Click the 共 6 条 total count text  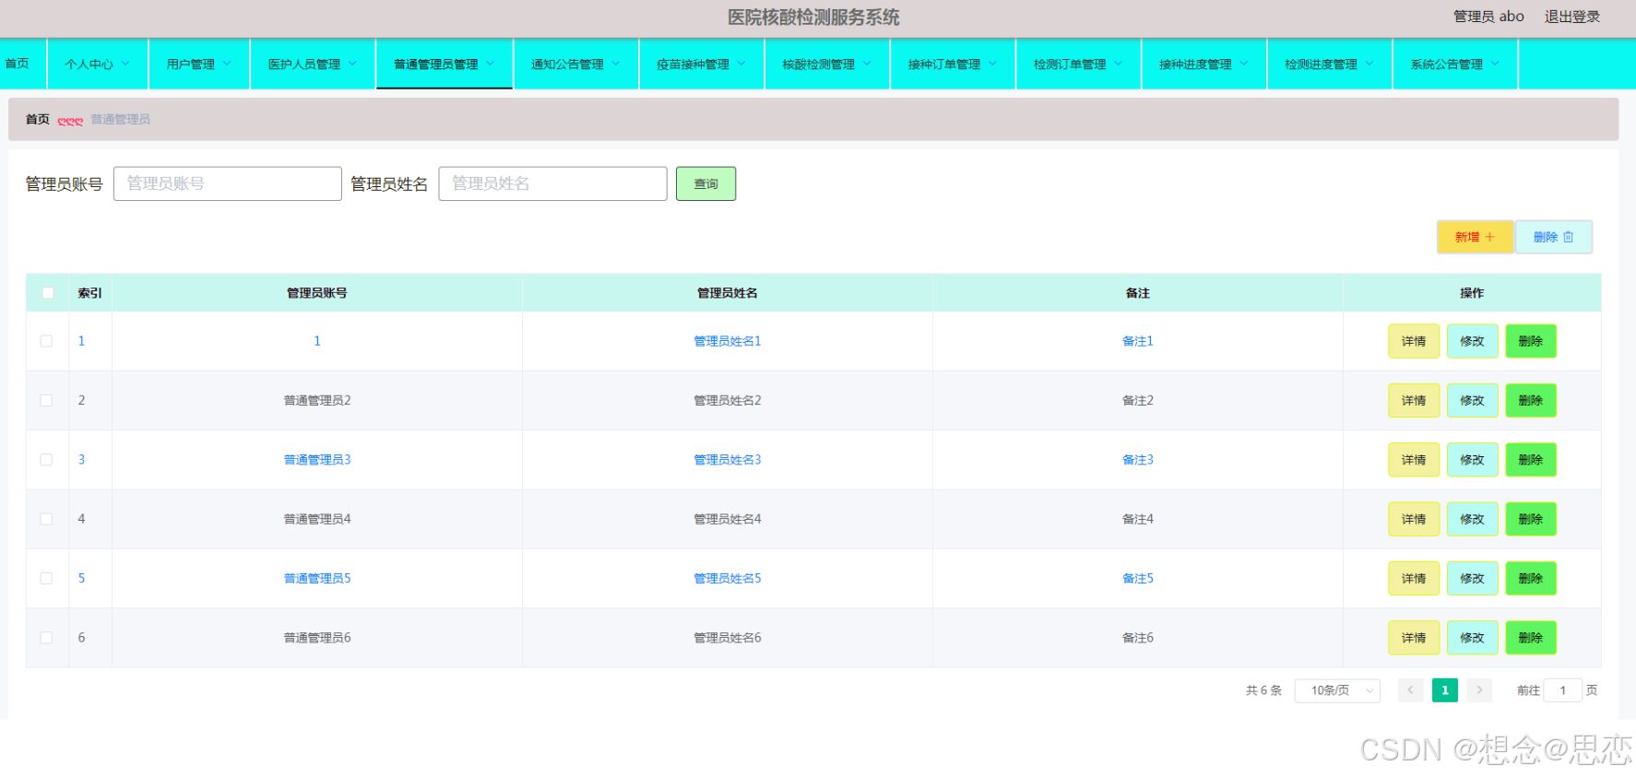pos(1263,690)
